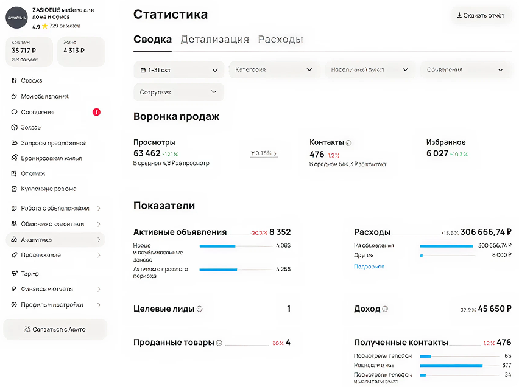Click the info icon beside Целевые лиды
Viewport: 519px width, 387px height.
point(199,309)
